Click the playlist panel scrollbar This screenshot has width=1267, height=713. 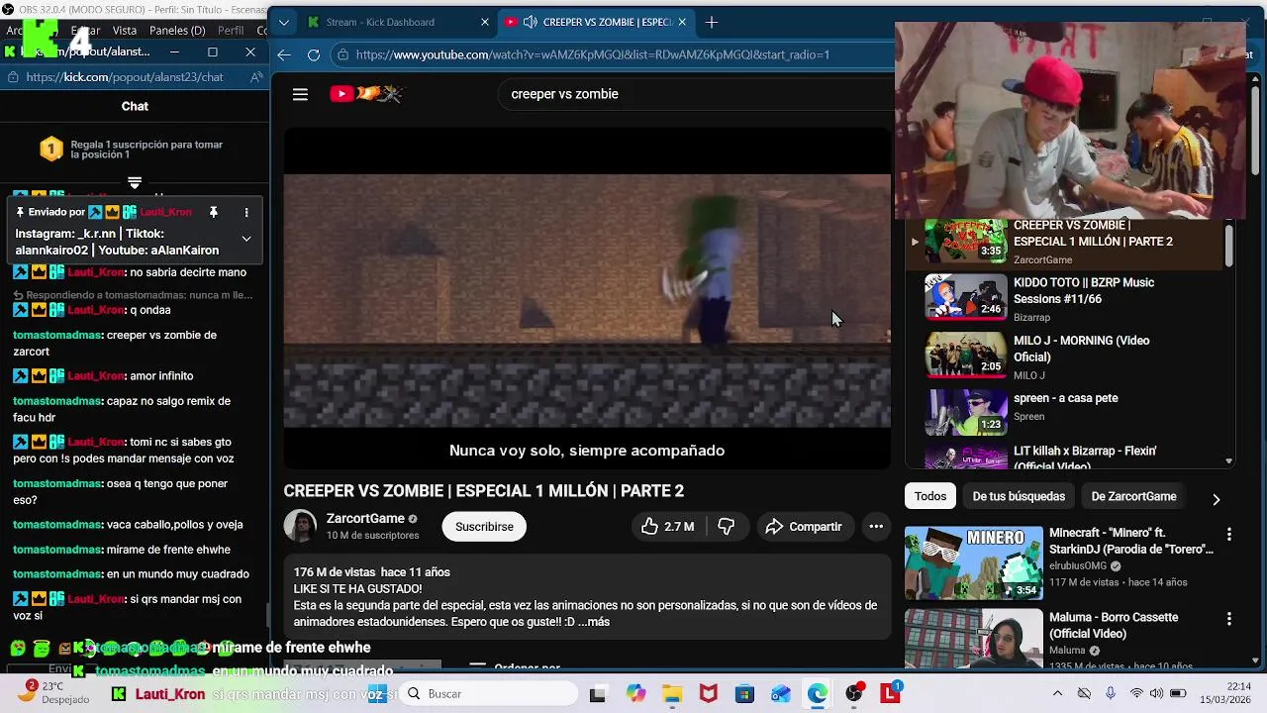click(x=1228, y=246)
